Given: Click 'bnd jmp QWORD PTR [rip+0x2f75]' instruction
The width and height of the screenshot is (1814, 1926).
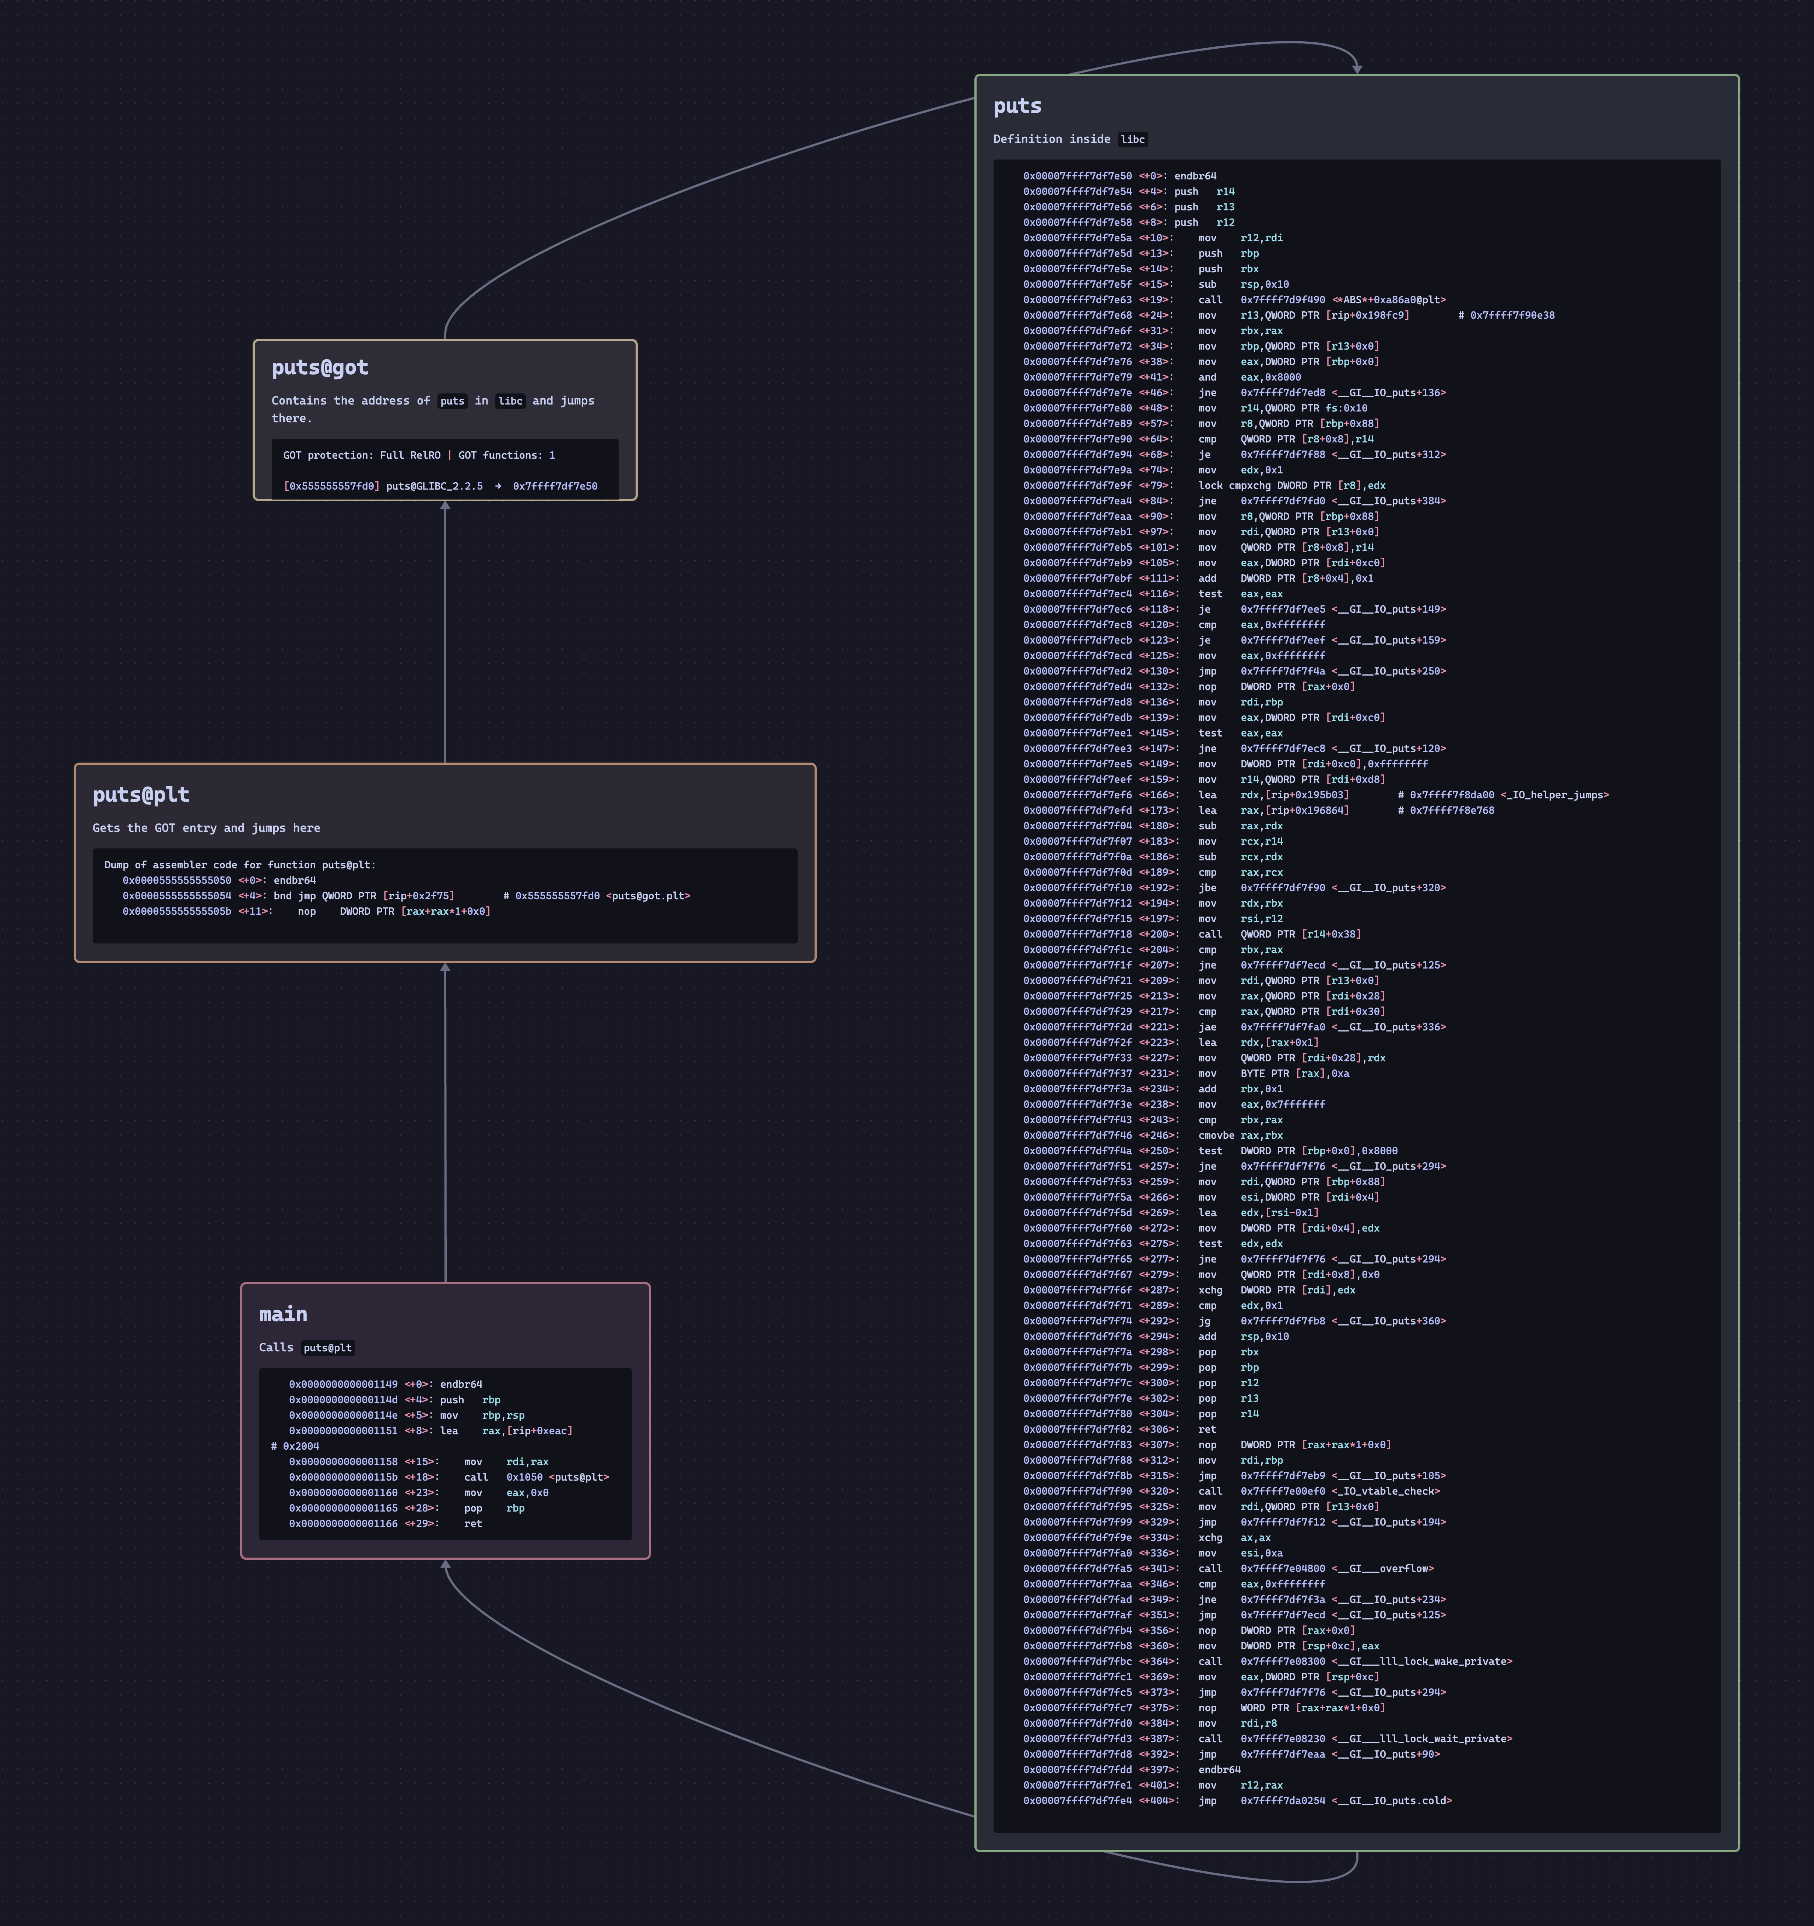Looking at the screenshot, I should pyautogui.click(x=364, y=896).
